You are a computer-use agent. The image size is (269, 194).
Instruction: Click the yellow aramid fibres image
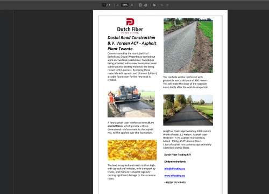(x=132, y=150)
